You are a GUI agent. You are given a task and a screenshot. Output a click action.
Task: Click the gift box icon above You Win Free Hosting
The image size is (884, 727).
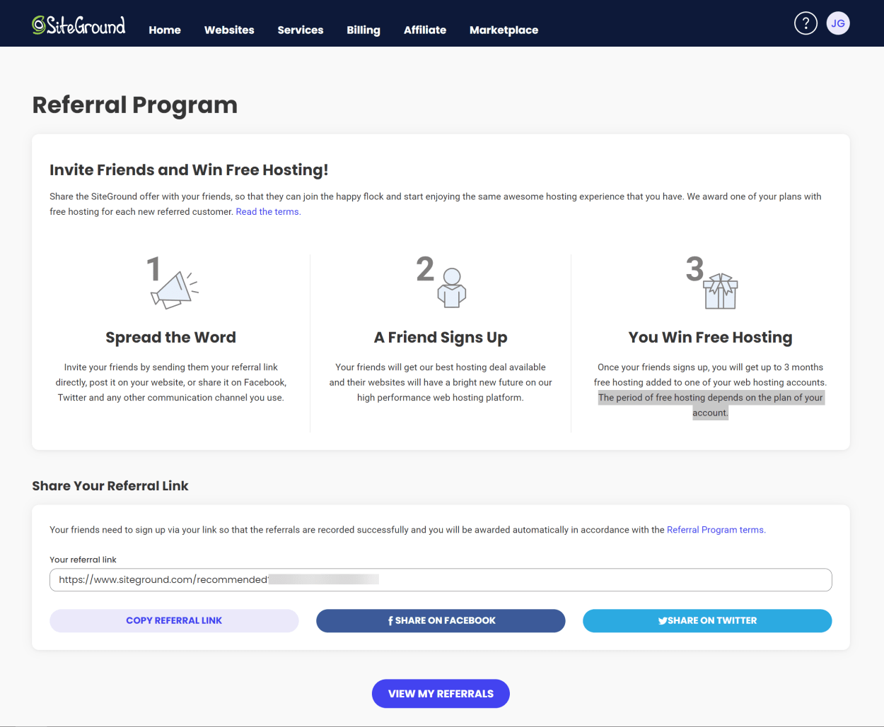coord(721,291)
